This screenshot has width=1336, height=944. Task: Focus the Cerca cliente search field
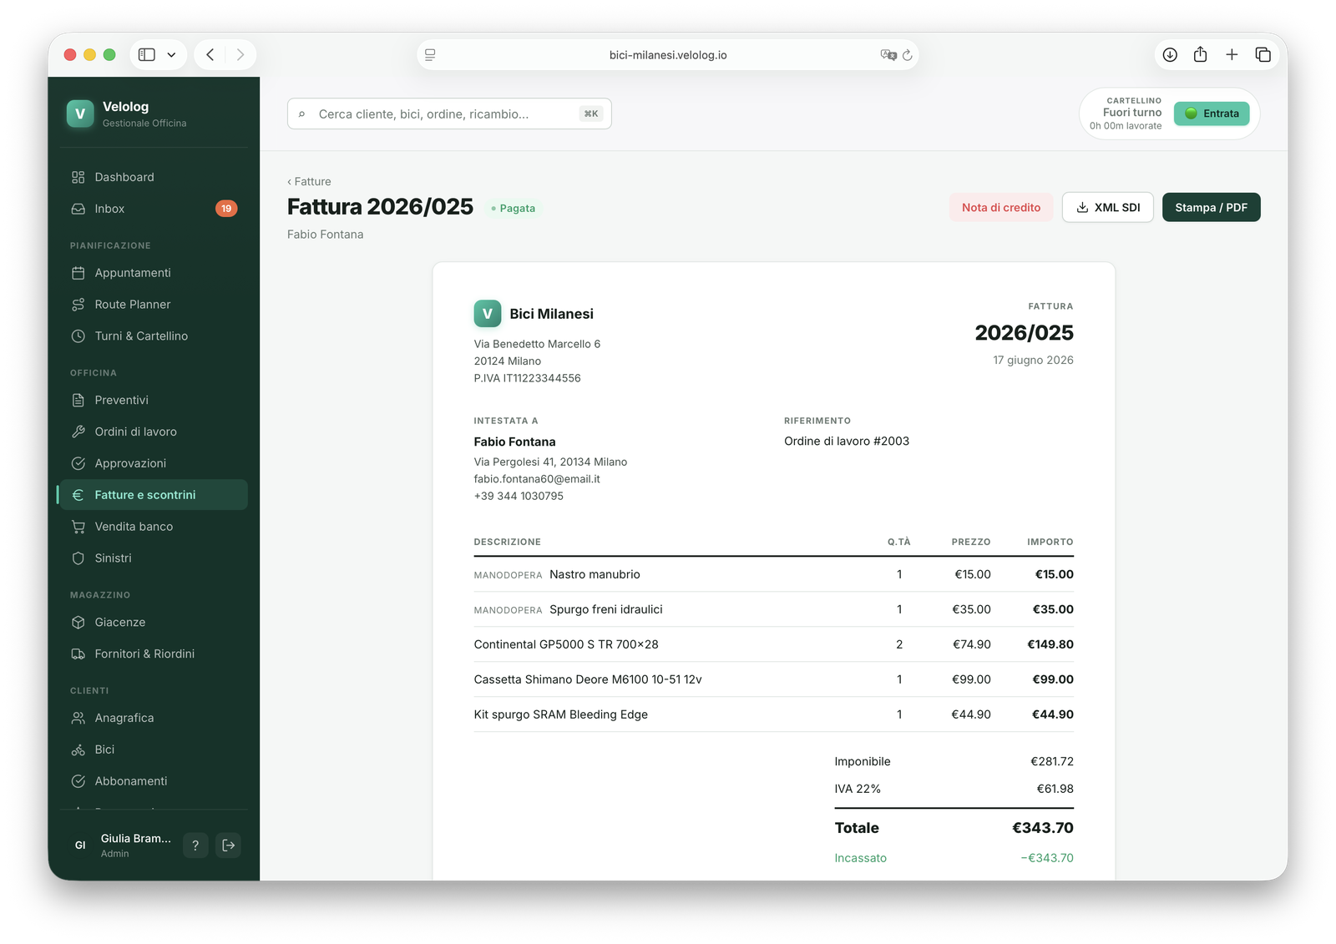[449, 114]
